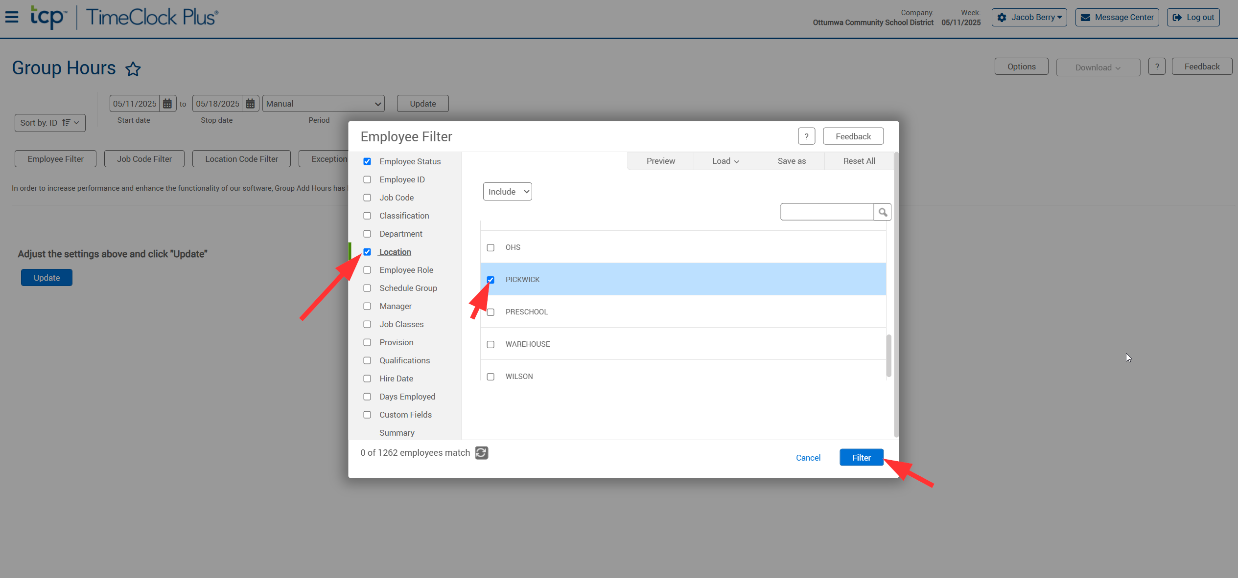Screen dimensions: 1238x578
Task: Enable the Department filter checkbox
Action: point(367,234)
